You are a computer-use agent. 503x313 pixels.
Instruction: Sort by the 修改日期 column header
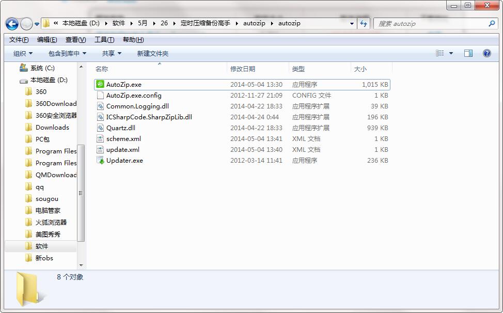[243, 69]
